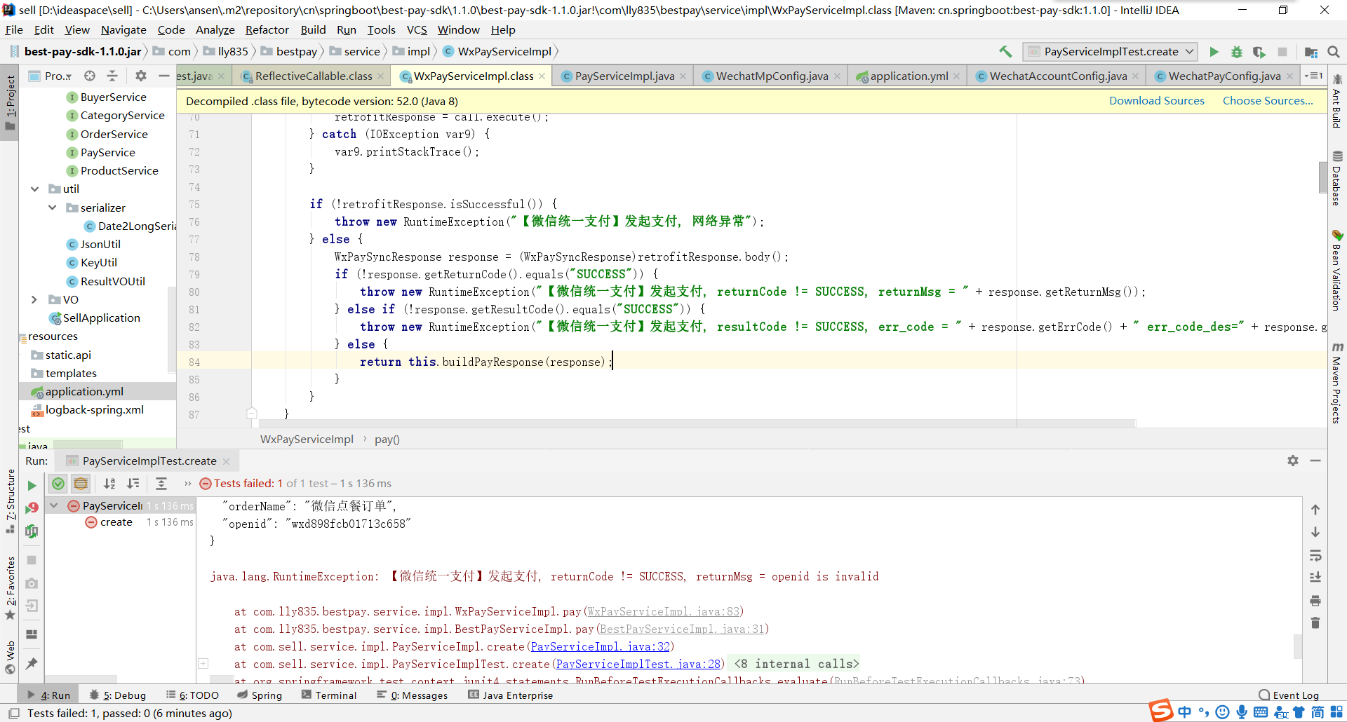The image size is (1347, 722).
Task: Open Search Everywhere magnifier icon
Action: pyautogui.click(x=1334, y=52)
